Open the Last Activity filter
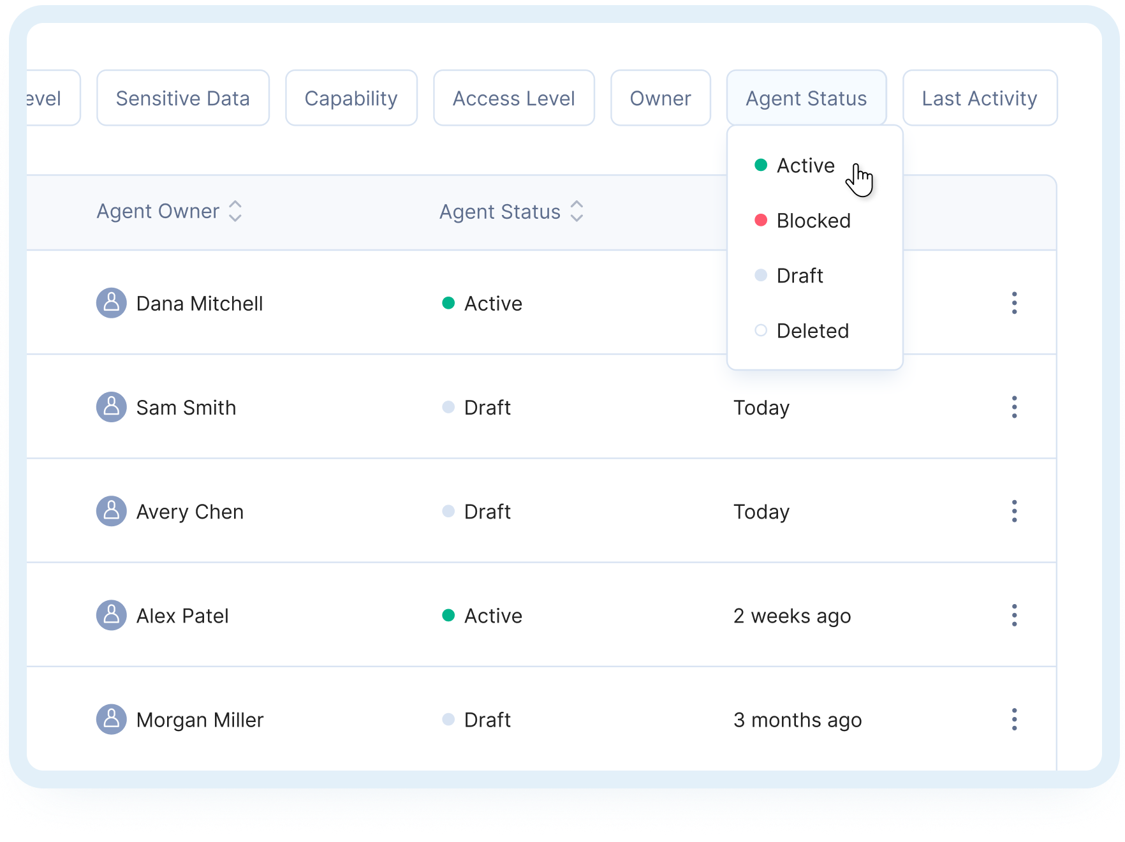Image resolution: width=1125 pixels, height=842 pixels. click(980, 98)
